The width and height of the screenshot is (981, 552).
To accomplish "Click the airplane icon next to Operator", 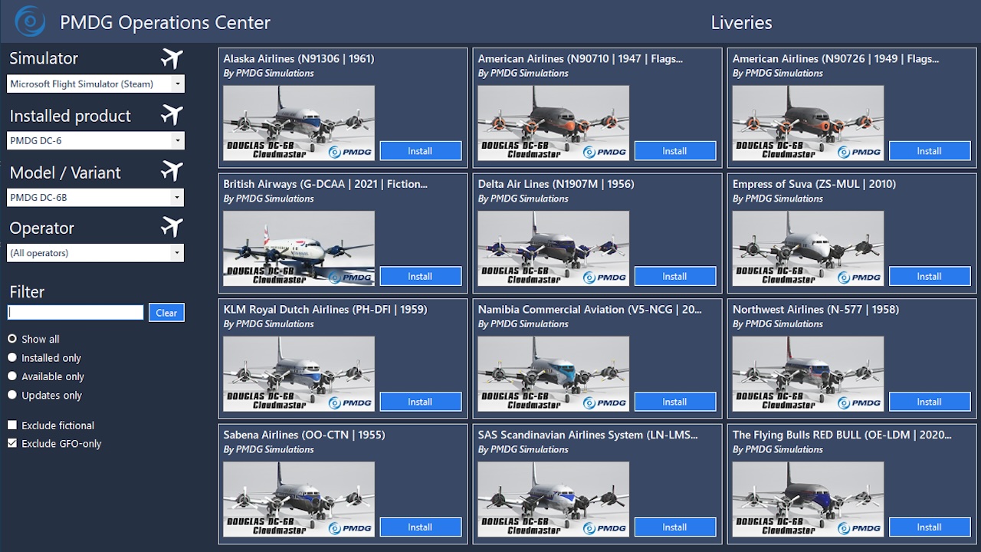I will tap(172, 228).
